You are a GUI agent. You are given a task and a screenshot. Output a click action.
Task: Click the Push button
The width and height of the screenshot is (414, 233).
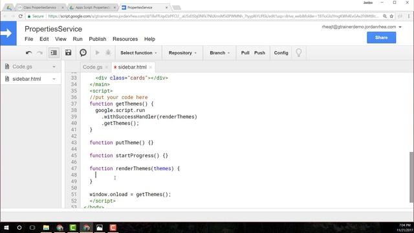tap(259, 53)
